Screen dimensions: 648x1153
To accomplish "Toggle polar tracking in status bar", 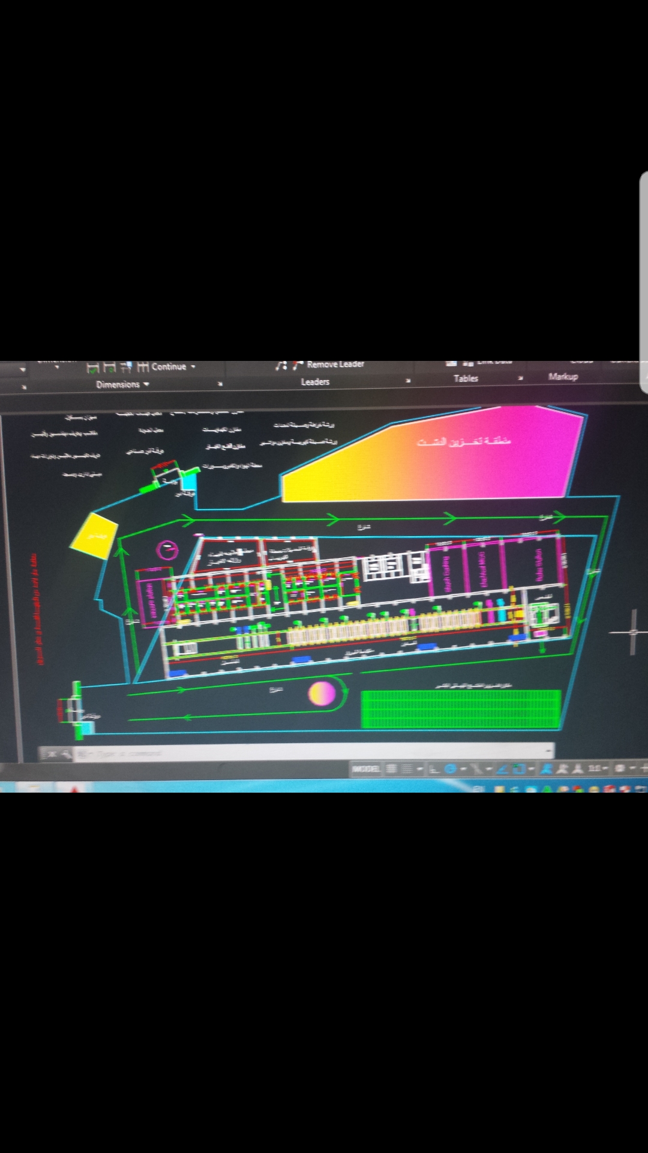I will point(451,769).
